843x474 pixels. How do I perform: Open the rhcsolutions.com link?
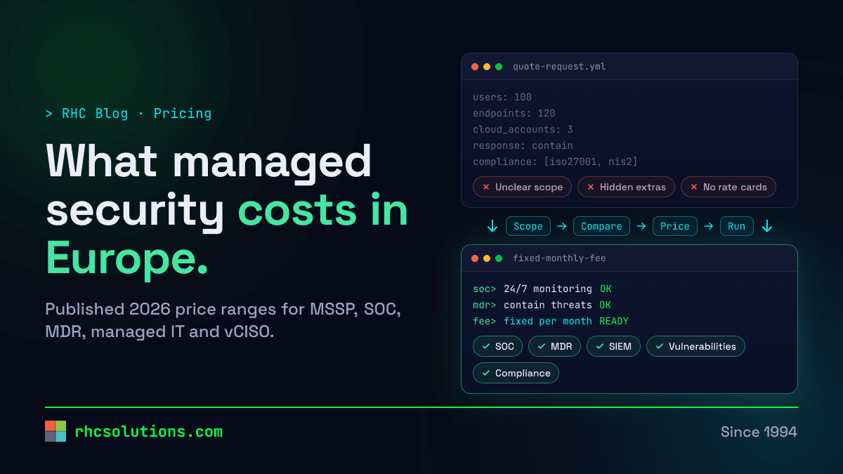148,432
